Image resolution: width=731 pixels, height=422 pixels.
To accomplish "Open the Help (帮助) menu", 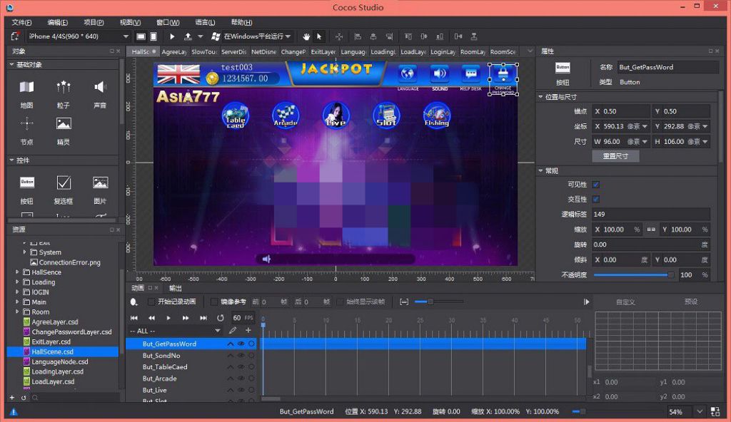I will tap(241, 22).
